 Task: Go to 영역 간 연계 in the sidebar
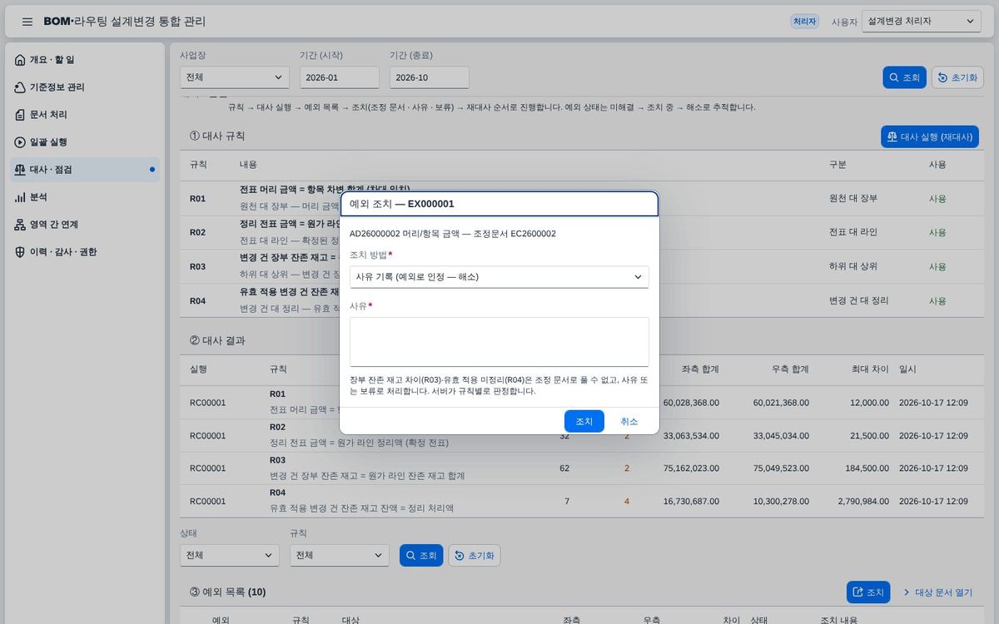[x=85, y=225]
